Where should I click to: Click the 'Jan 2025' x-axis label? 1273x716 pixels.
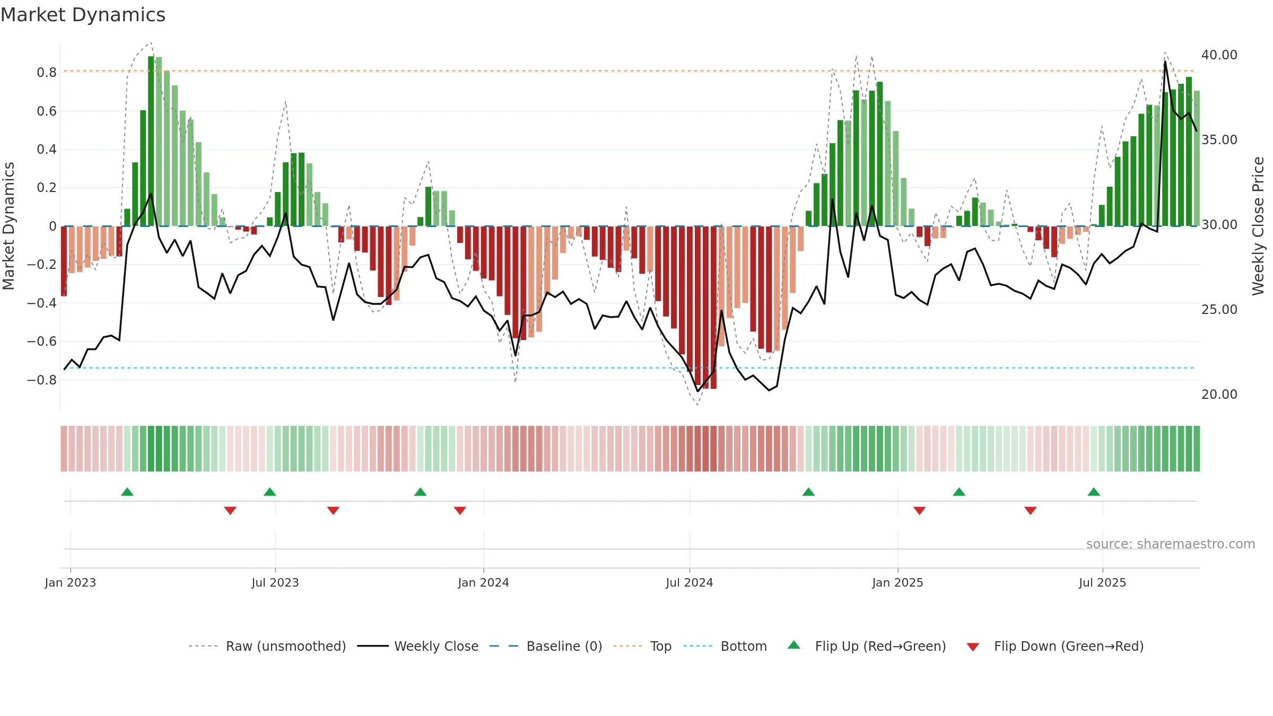tap(898, 582)
